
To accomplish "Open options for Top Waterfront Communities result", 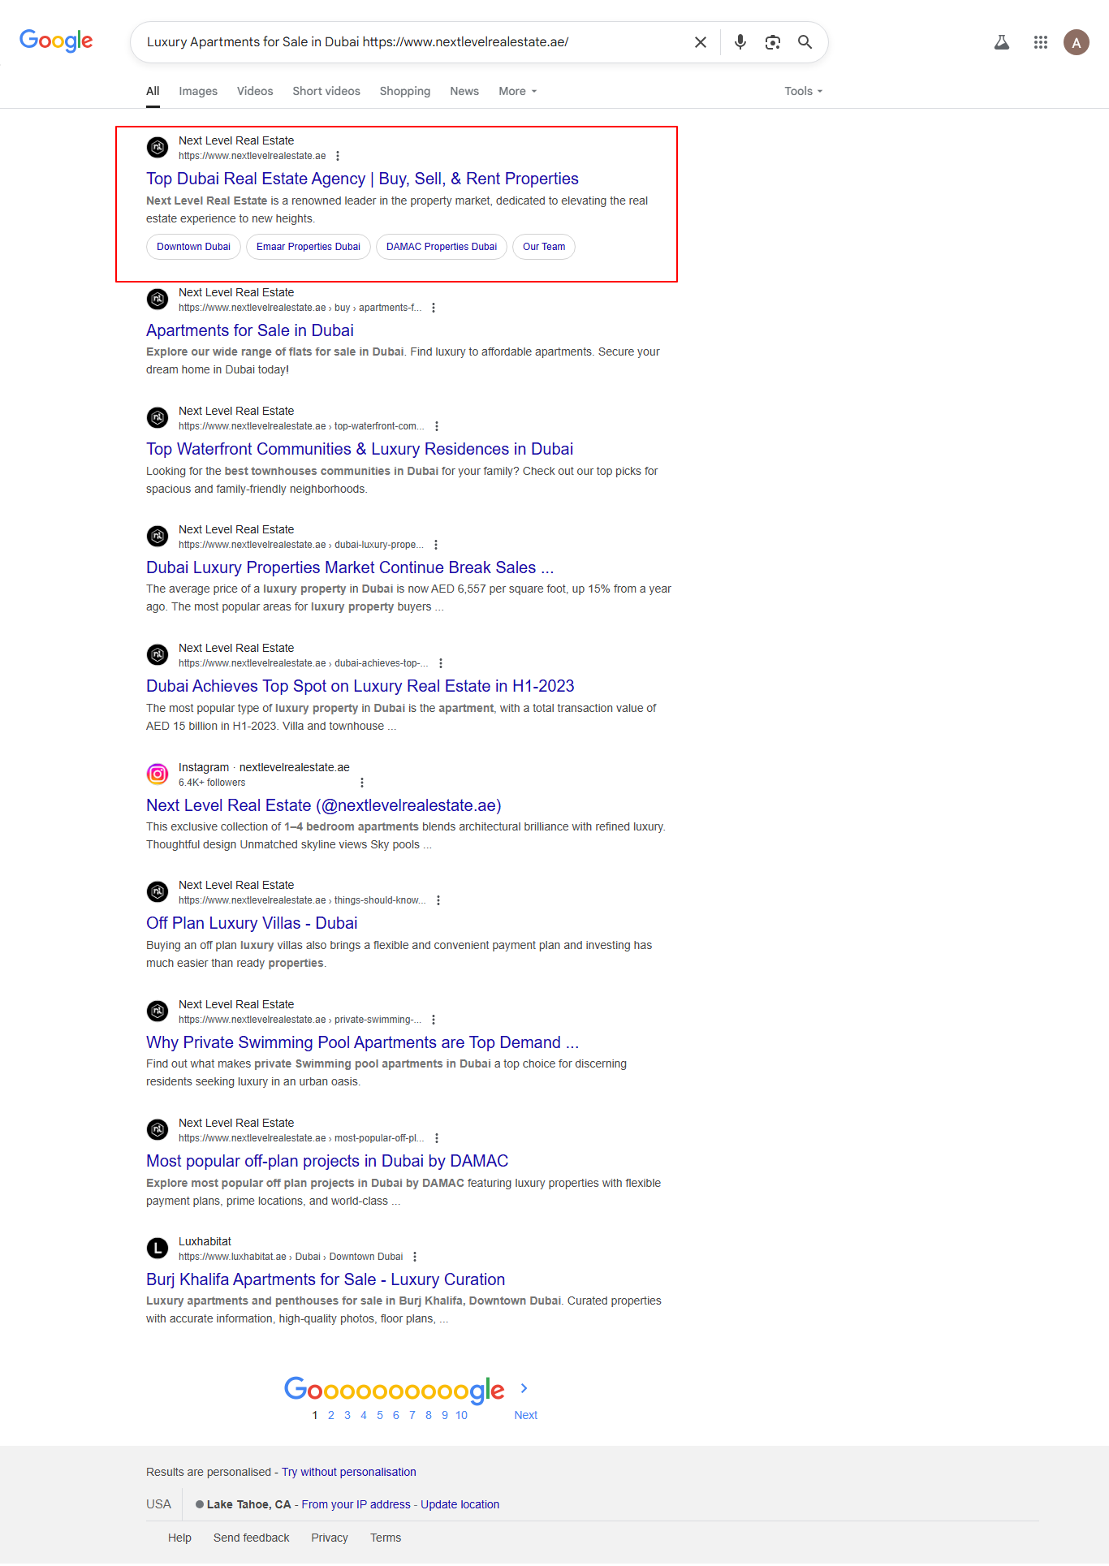I will 437,426.
